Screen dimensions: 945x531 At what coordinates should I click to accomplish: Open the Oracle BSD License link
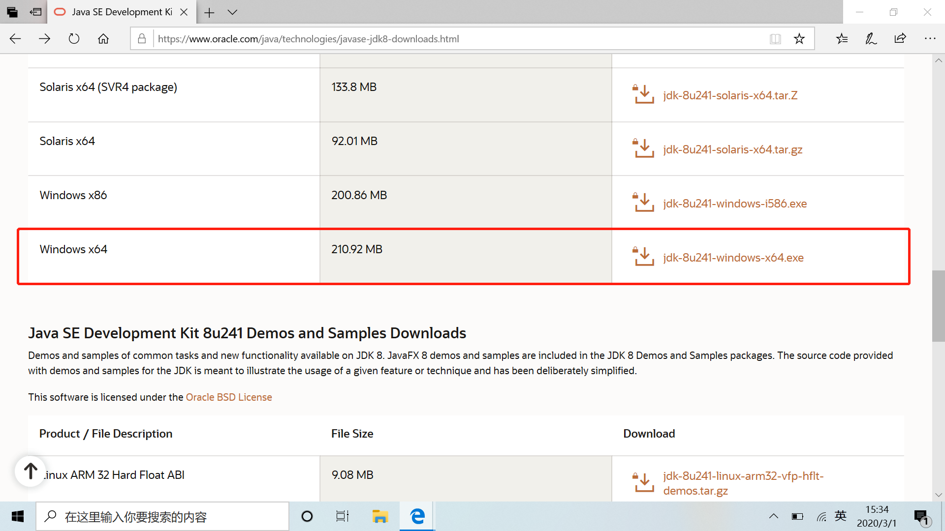tap(228, 397)
